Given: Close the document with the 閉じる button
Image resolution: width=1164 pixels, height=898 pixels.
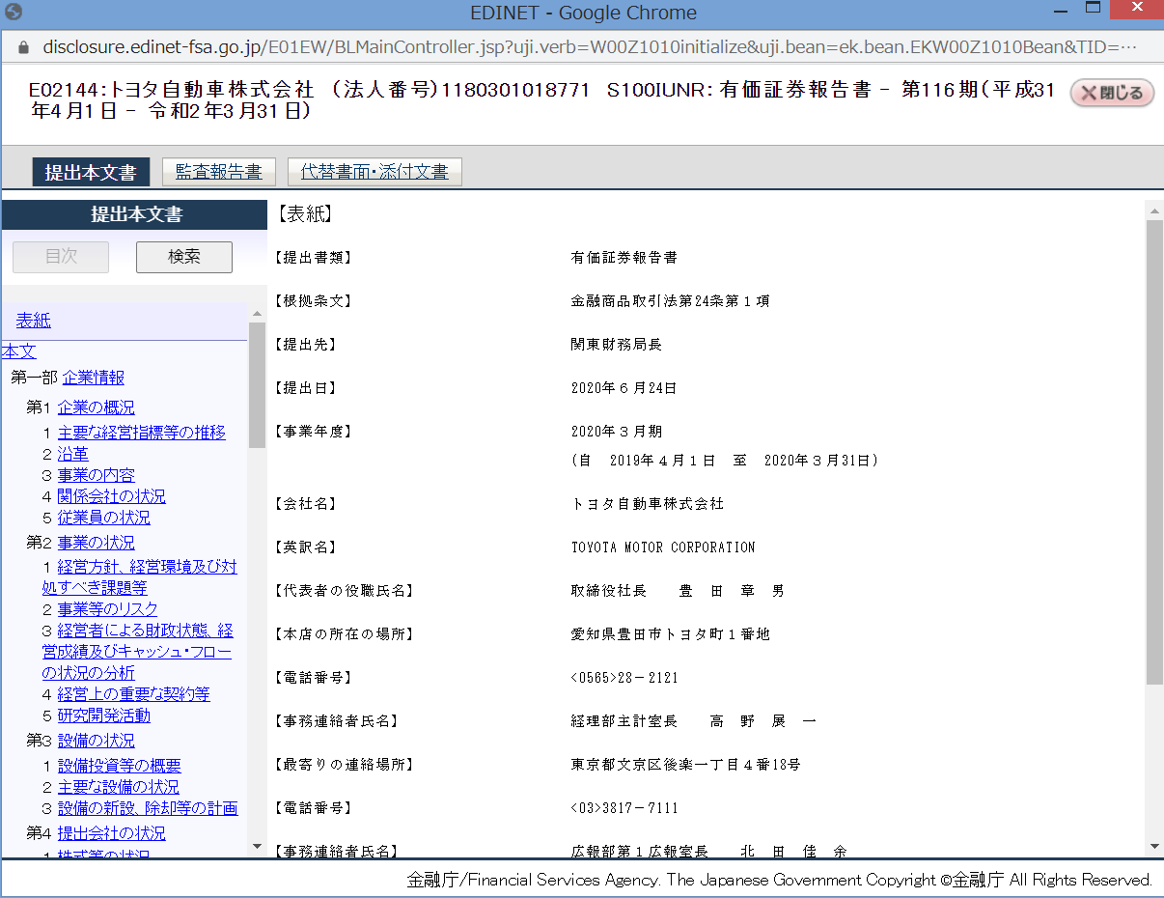Looking at the screenshot, I should (1112, 93).
